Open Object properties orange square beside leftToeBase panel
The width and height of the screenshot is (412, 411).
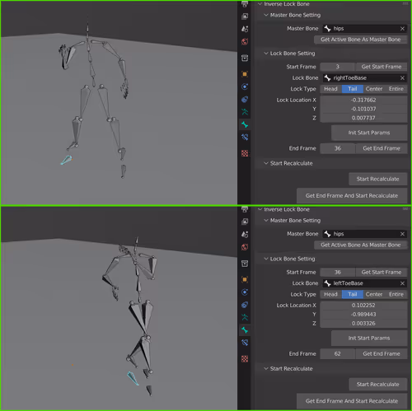(245, 279)
